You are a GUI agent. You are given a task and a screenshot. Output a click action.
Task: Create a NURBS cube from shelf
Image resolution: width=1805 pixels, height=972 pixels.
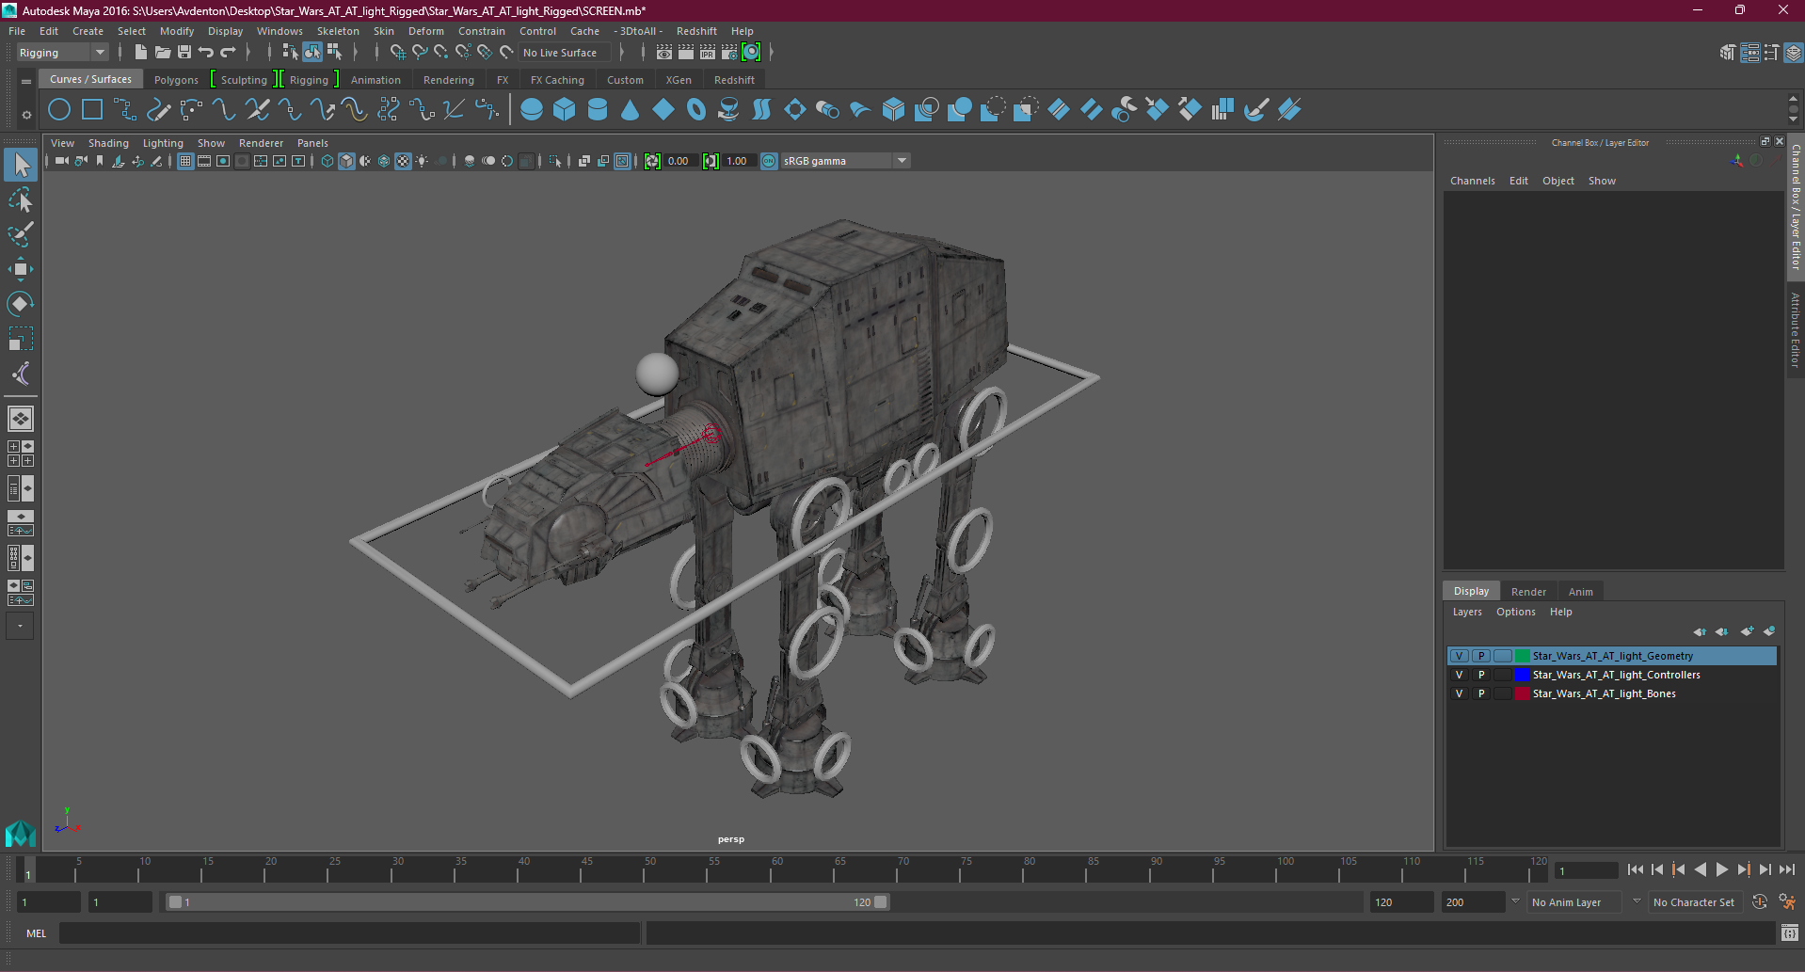[565, 110]
